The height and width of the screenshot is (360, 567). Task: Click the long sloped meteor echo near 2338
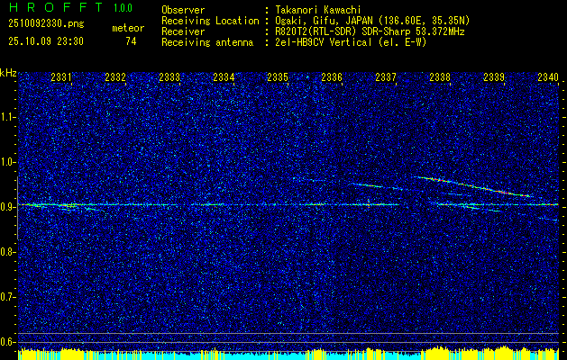point(473,186)
